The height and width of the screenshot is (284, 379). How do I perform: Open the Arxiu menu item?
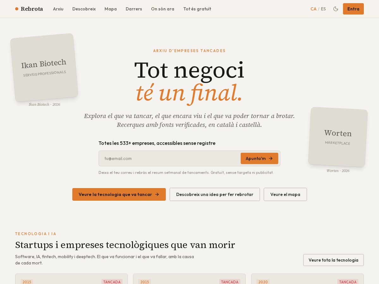(58, 9)
